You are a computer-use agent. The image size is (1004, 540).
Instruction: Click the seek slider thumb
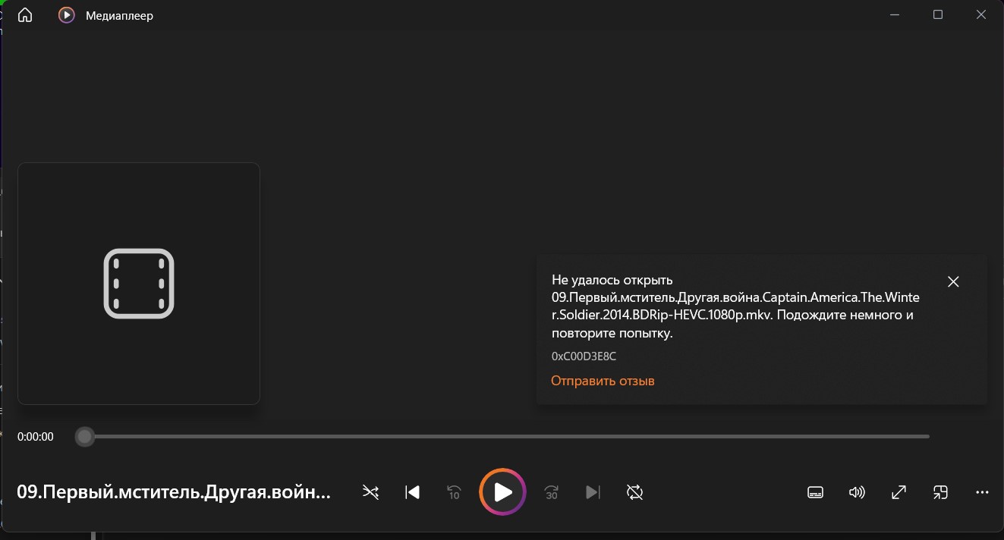pyautogui.click(x=85, y=436)
